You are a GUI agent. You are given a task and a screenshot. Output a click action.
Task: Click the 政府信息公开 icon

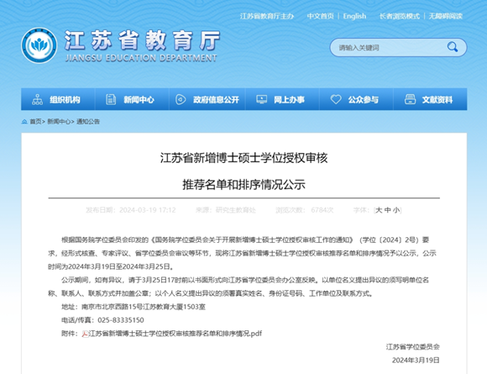click(181, 99)
